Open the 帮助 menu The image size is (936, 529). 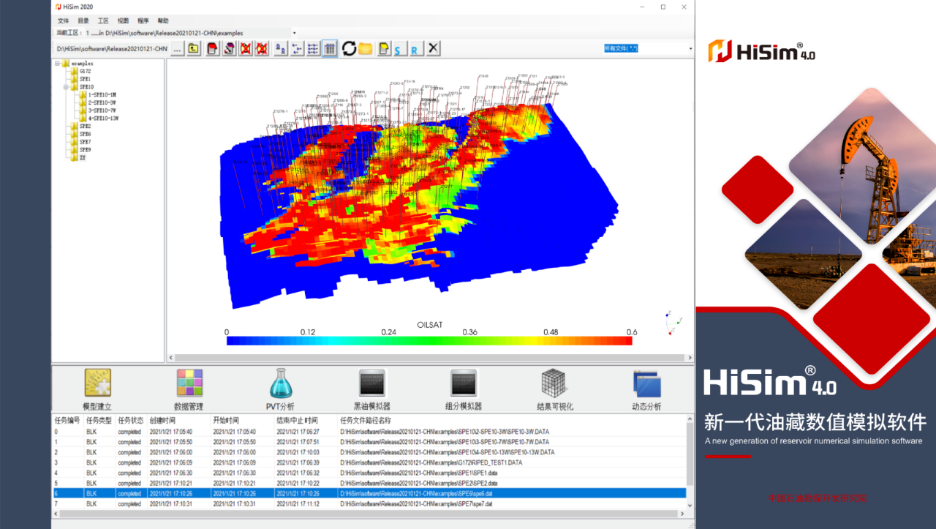pyautogui.click(x=162, y=21)
